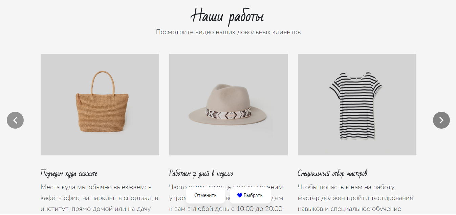Click the paragraph starting Места куда мы обычно

(100, 198)
